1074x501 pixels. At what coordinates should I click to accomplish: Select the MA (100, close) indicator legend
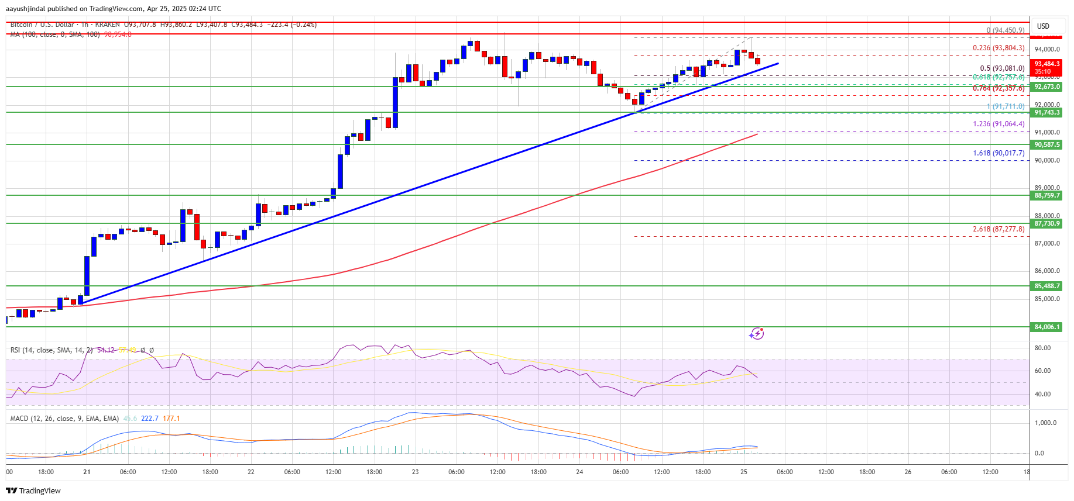tap(55, 34)
